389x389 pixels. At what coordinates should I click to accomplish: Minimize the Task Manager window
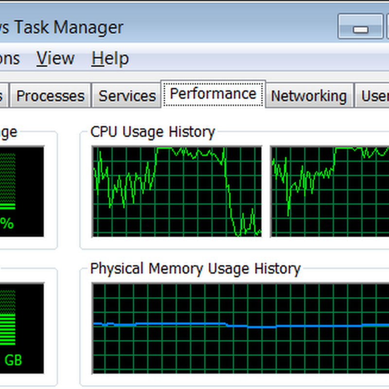360,27
